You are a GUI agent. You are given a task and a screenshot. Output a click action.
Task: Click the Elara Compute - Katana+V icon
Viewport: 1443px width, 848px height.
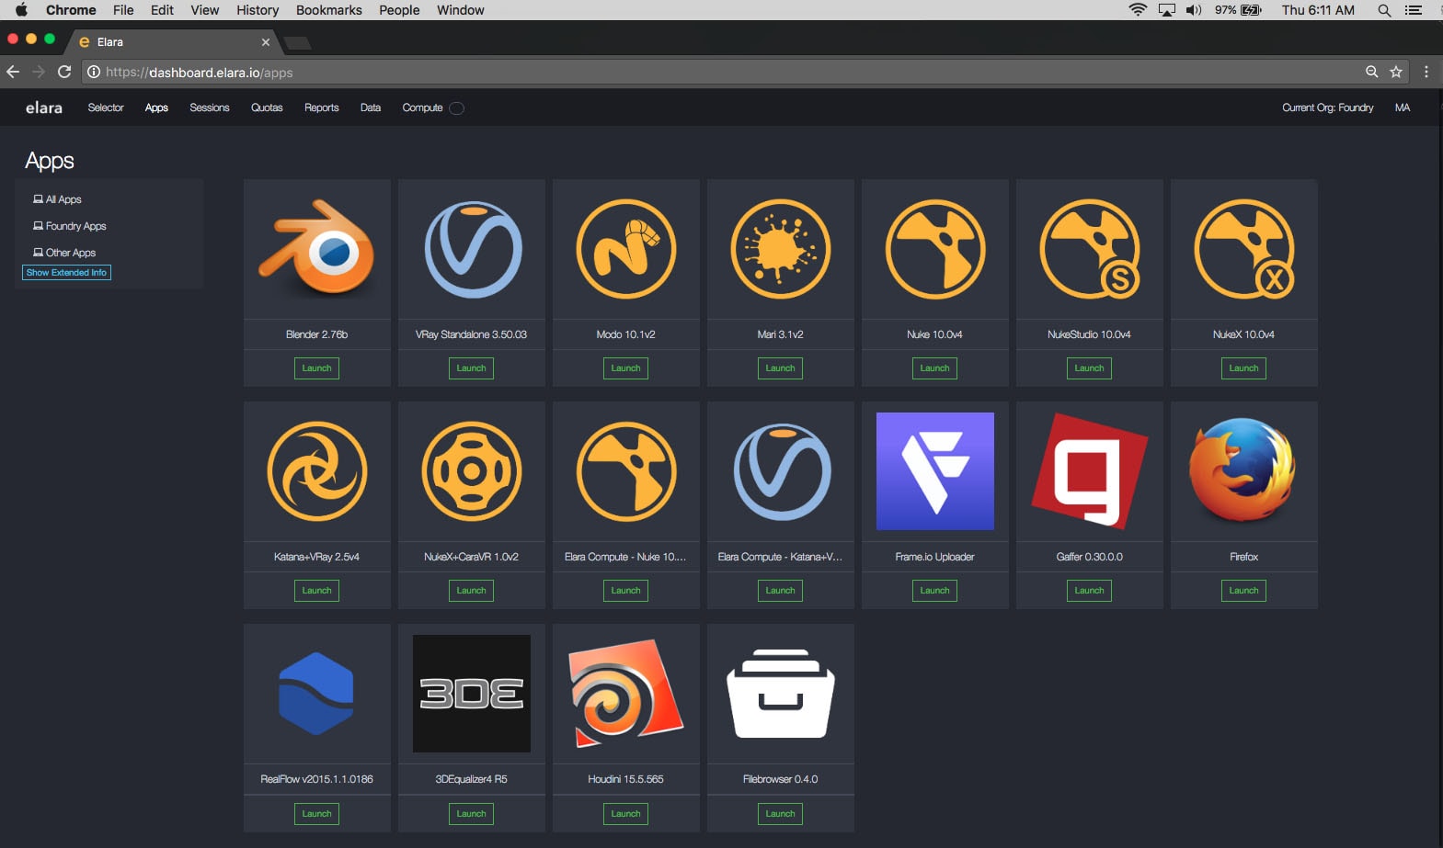click(x=782, y=472)
